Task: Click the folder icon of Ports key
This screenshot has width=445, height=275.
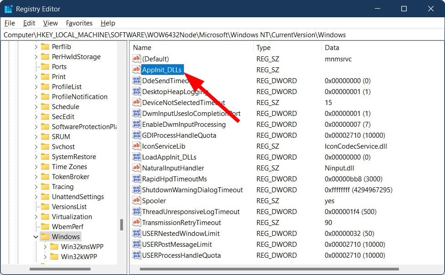Action: pyautogui.click(x=45, y=66)
